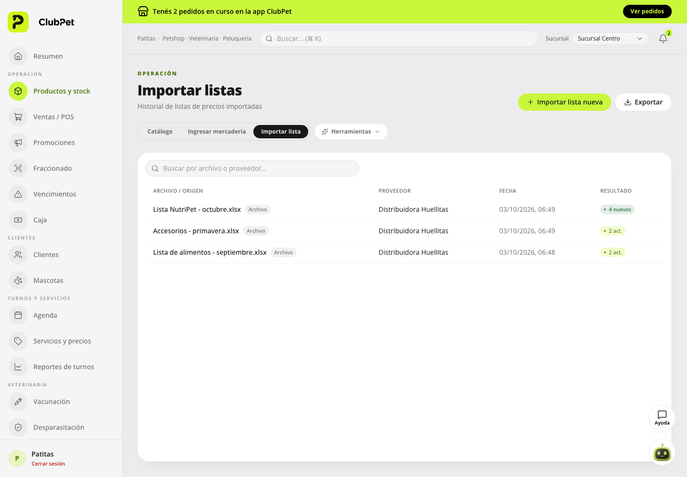
Task: Open Caja cash icon
Action: 18,220
